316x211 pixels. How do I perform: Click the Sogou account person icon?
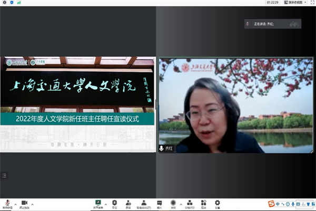coord(303,204)
